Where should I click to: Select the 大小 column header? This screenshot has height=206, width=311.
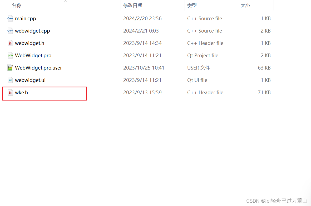click(x=245, y=5)
